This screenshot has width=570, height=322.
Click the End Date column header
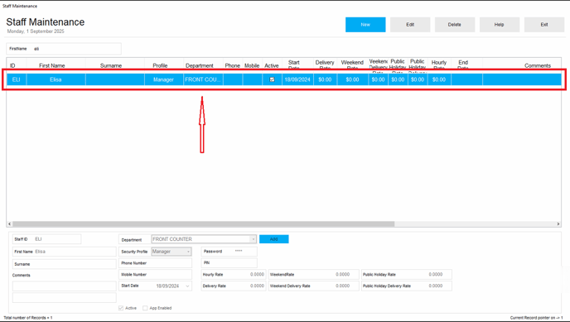463,65
